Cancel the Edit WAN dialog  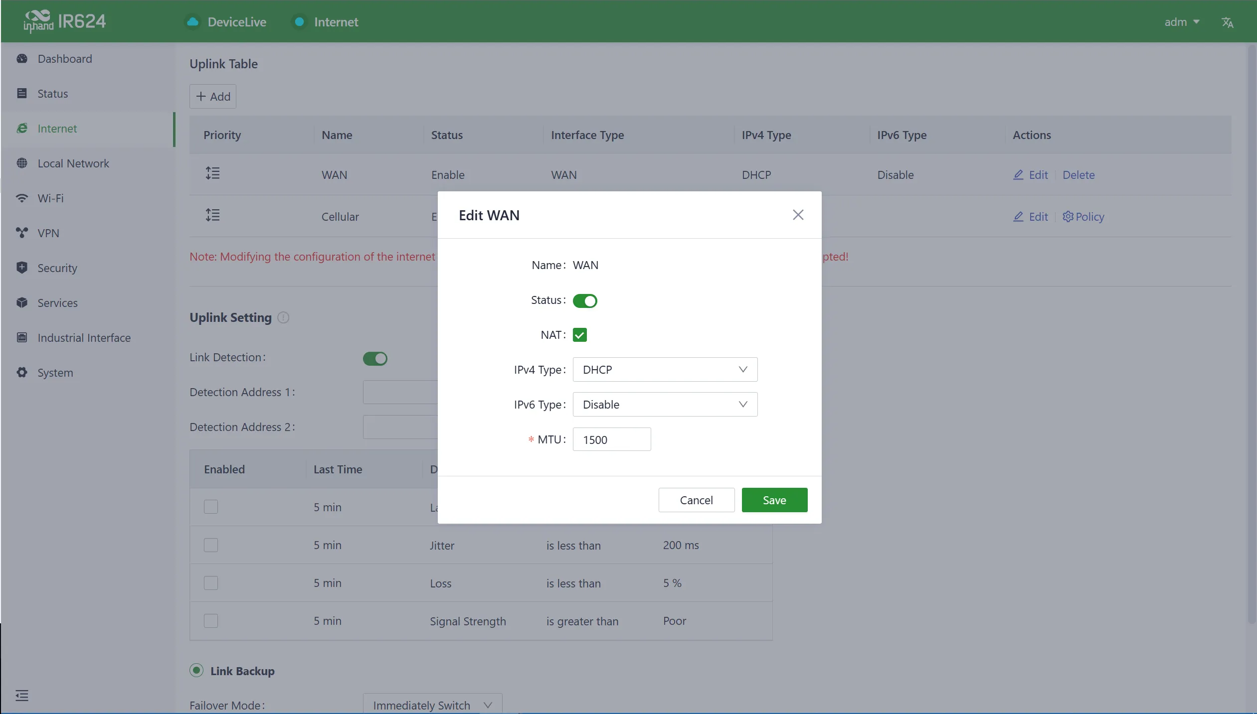click(696, 500)
